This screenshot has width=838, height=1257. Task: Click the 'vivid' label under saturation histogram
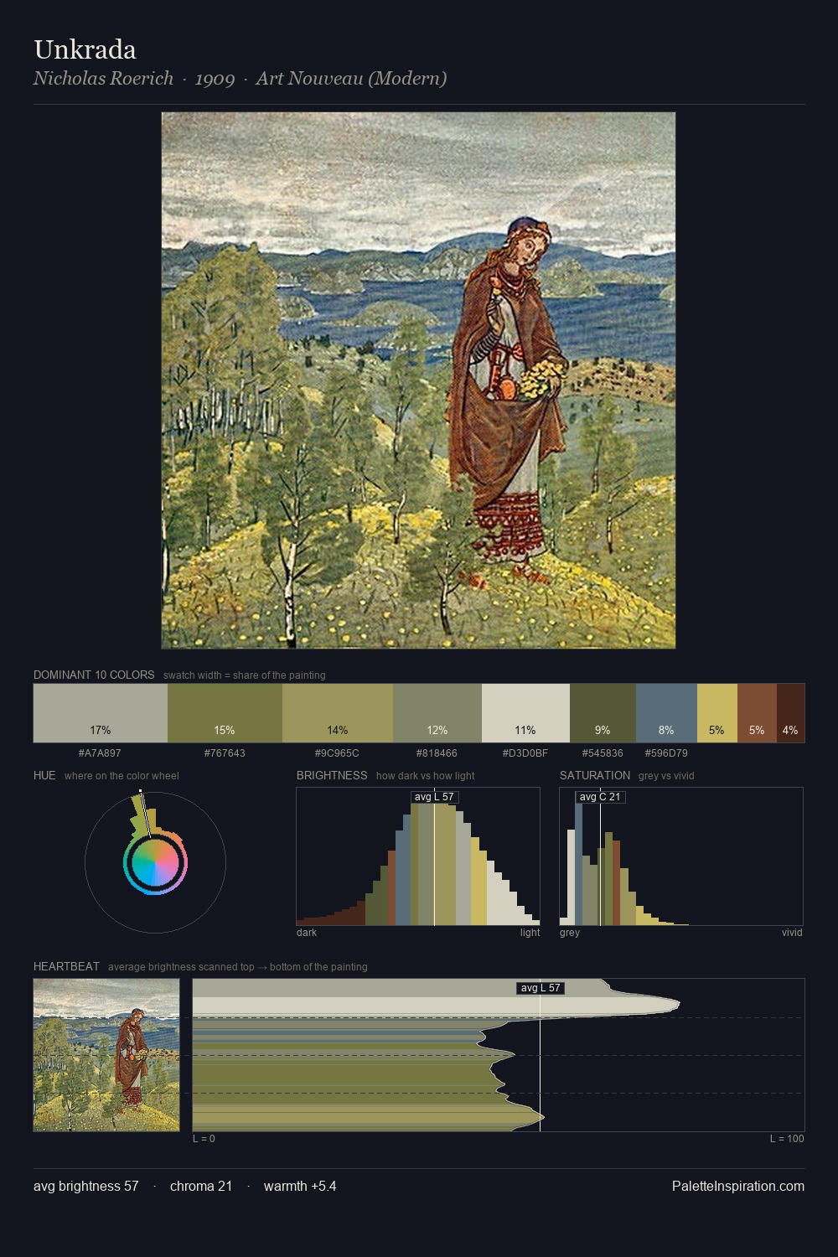[792, 933]
